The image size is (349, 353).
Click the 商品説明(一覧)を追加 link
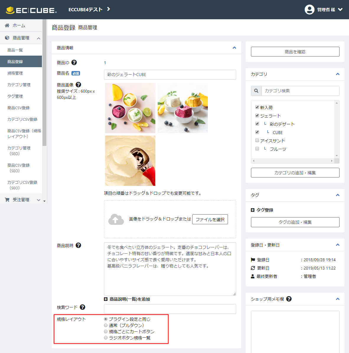point(130,299)
